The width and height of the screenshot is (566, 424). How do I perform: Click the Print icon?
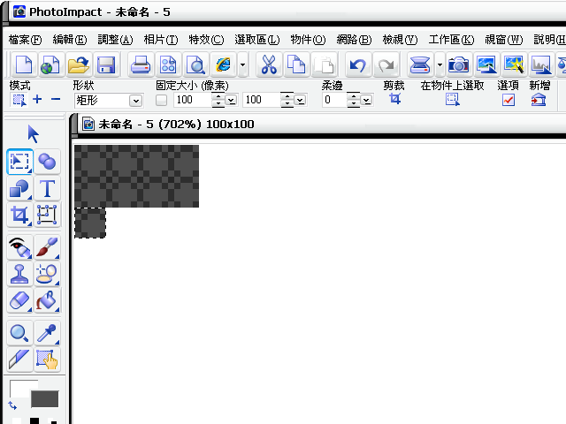pos(140,64)
